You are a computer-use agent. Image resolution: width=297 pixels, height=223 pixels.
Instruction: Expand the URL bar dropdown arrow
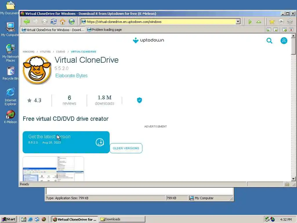[238, 21]
